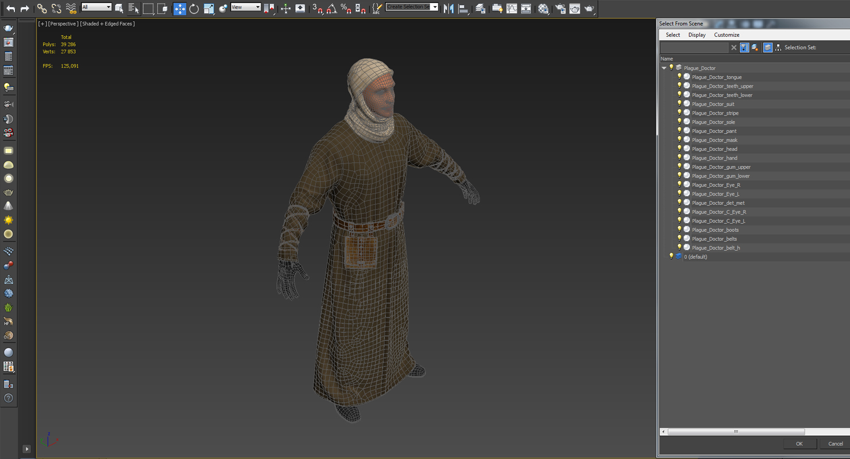The height and width of the screenshot is (459, 850).
Task: Click the Name column header
Action: [x=755, y=59]
